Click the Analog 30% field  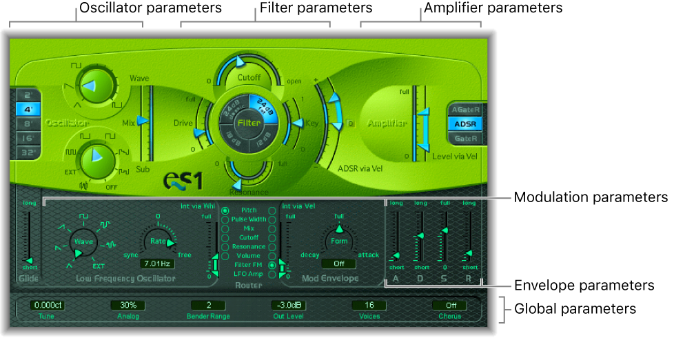pyautogui.click(x=127, y=306)
